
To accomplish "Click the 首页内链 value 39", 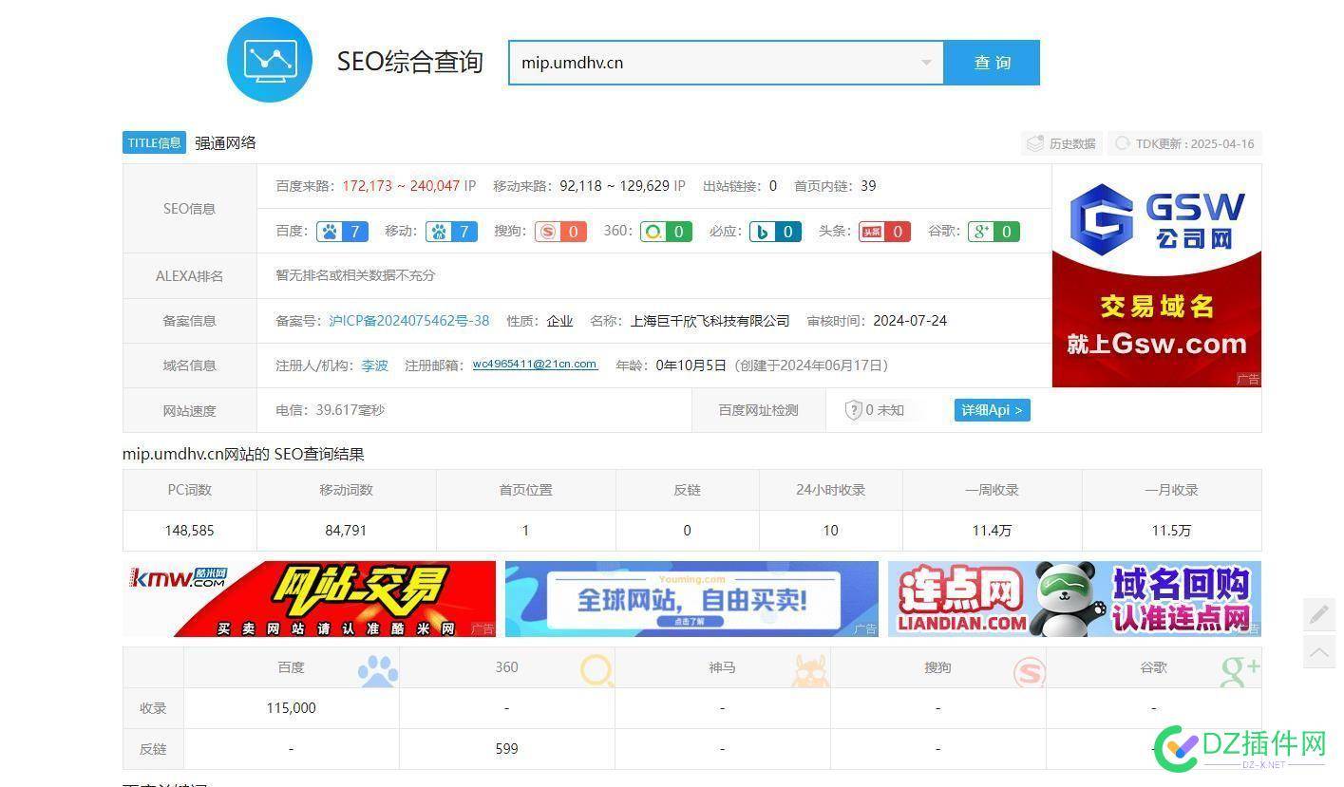I will pyautogui.click(x=868, y=186).
